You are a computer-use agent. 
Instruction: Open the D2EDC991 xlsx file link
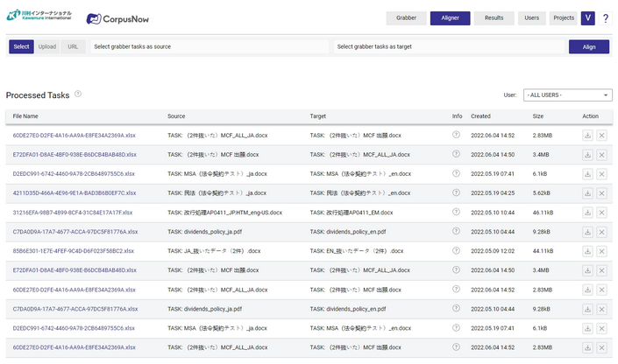click(74, 173)
